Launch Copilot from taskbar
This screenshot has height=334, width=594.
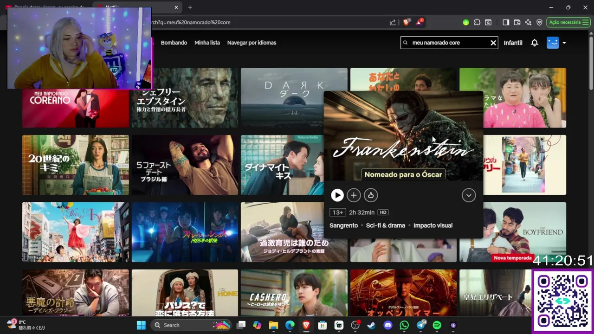(x=257, y=325)
